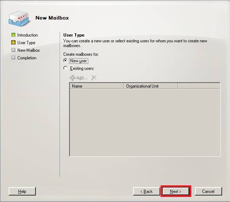Screen dimensions: 230x202
Task: Click the Add button with plus icon
Action: click(x=79, y=78)
